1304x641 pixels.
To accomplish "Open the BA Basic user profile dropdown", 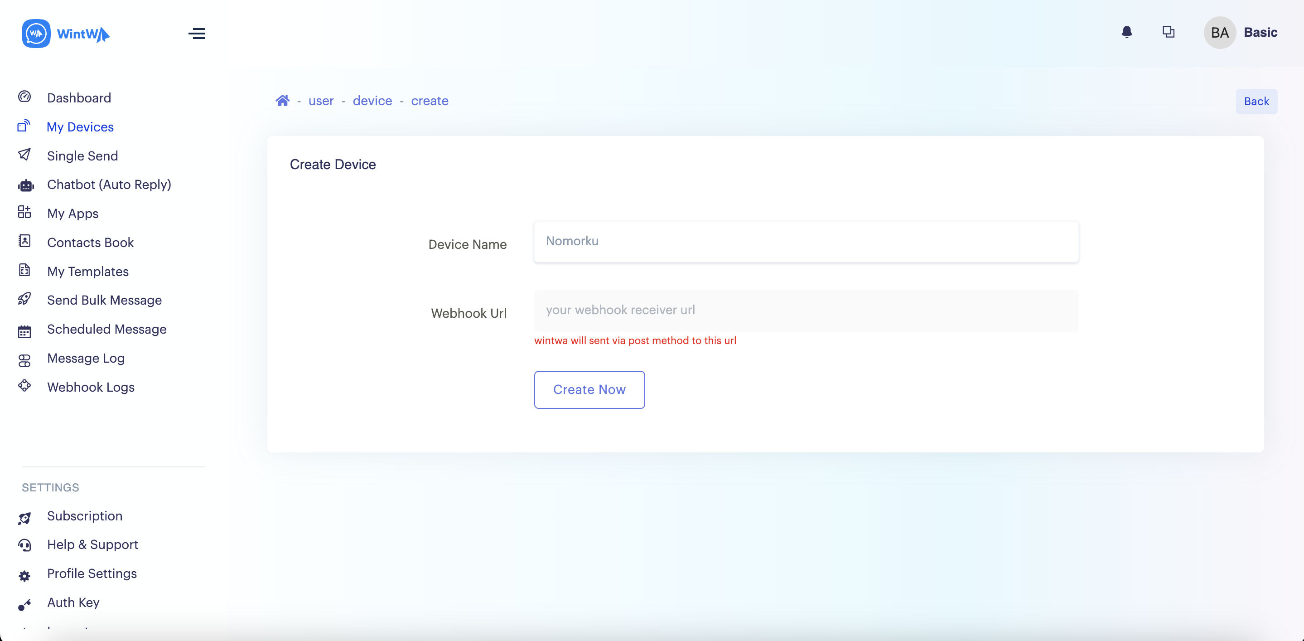I will [1240, 32].
